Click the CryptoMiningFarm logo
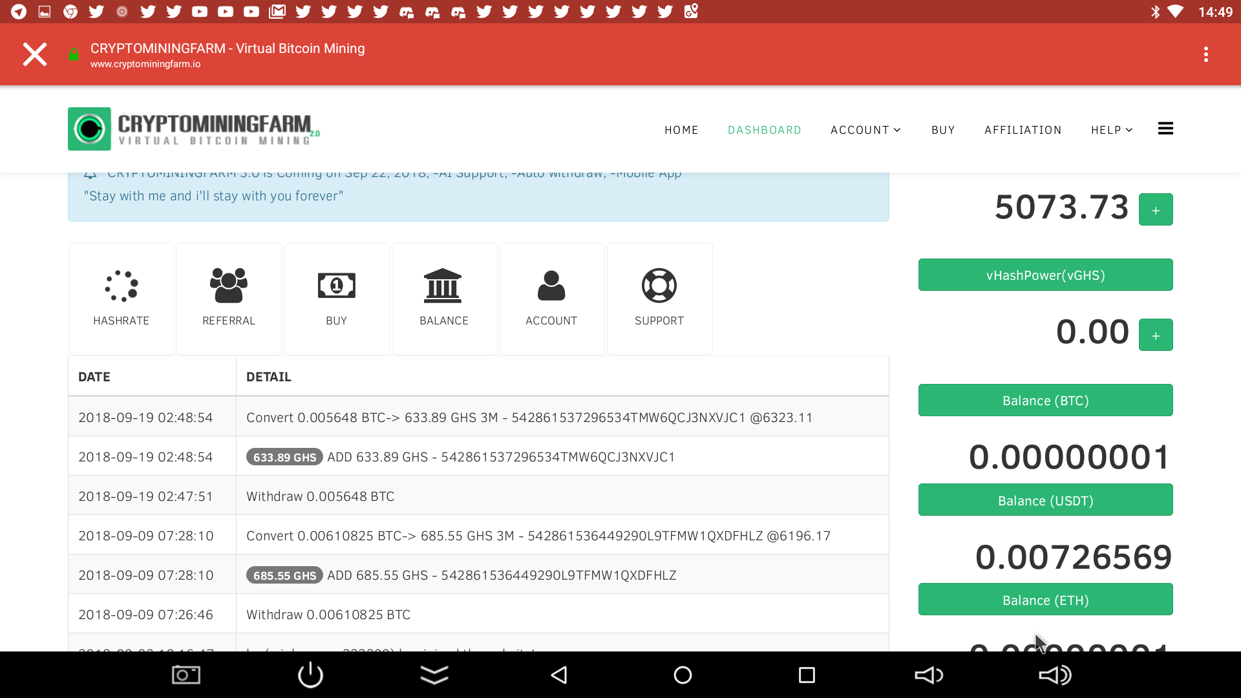The height and width of the screenshot is (698, 1241). click(x=194, y=129)
